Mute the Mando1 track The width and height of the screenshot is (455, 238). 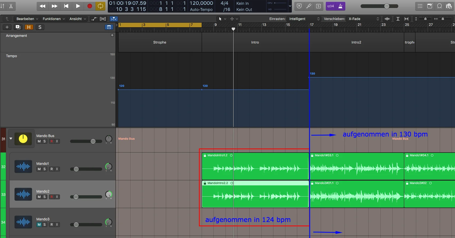(39, 169)
